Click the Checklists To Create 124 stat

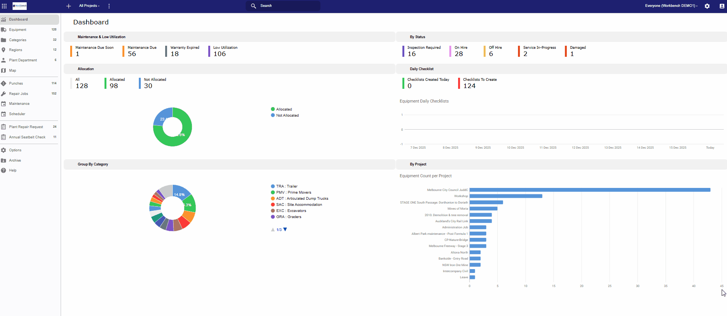coord(478,83)
